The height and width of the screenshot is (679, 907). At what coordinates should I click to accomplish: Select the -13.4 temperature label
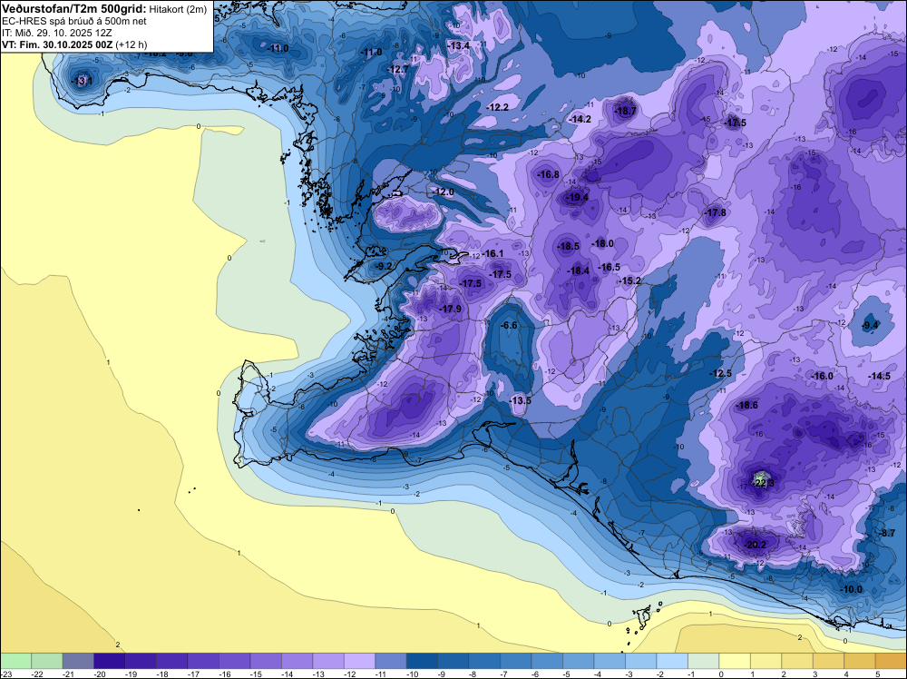pyautogui.click(x=459, y=45)
